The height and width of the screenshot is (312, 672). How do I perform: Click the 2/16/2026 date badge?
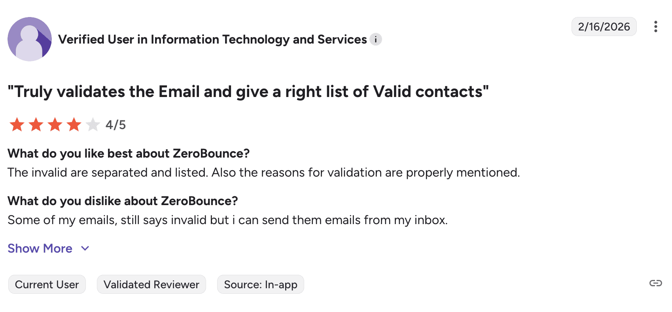point(604,27)
